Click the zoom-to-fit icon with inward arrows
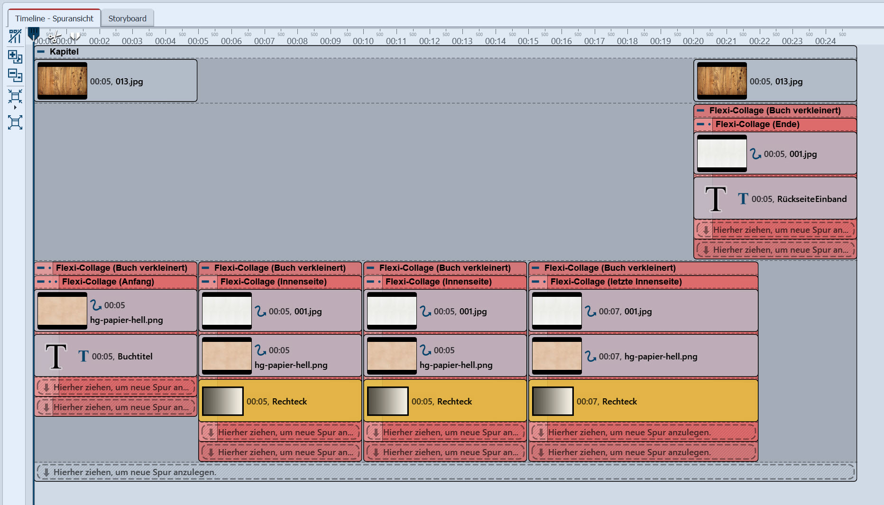Image resolution: width=884 pixels, height=505 pixels. (x=15, y=96)
